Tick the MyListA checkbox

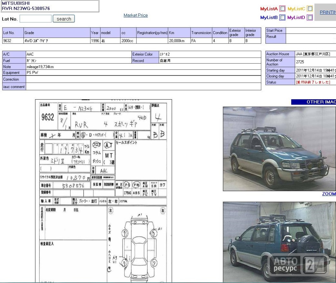click(283, 9)
